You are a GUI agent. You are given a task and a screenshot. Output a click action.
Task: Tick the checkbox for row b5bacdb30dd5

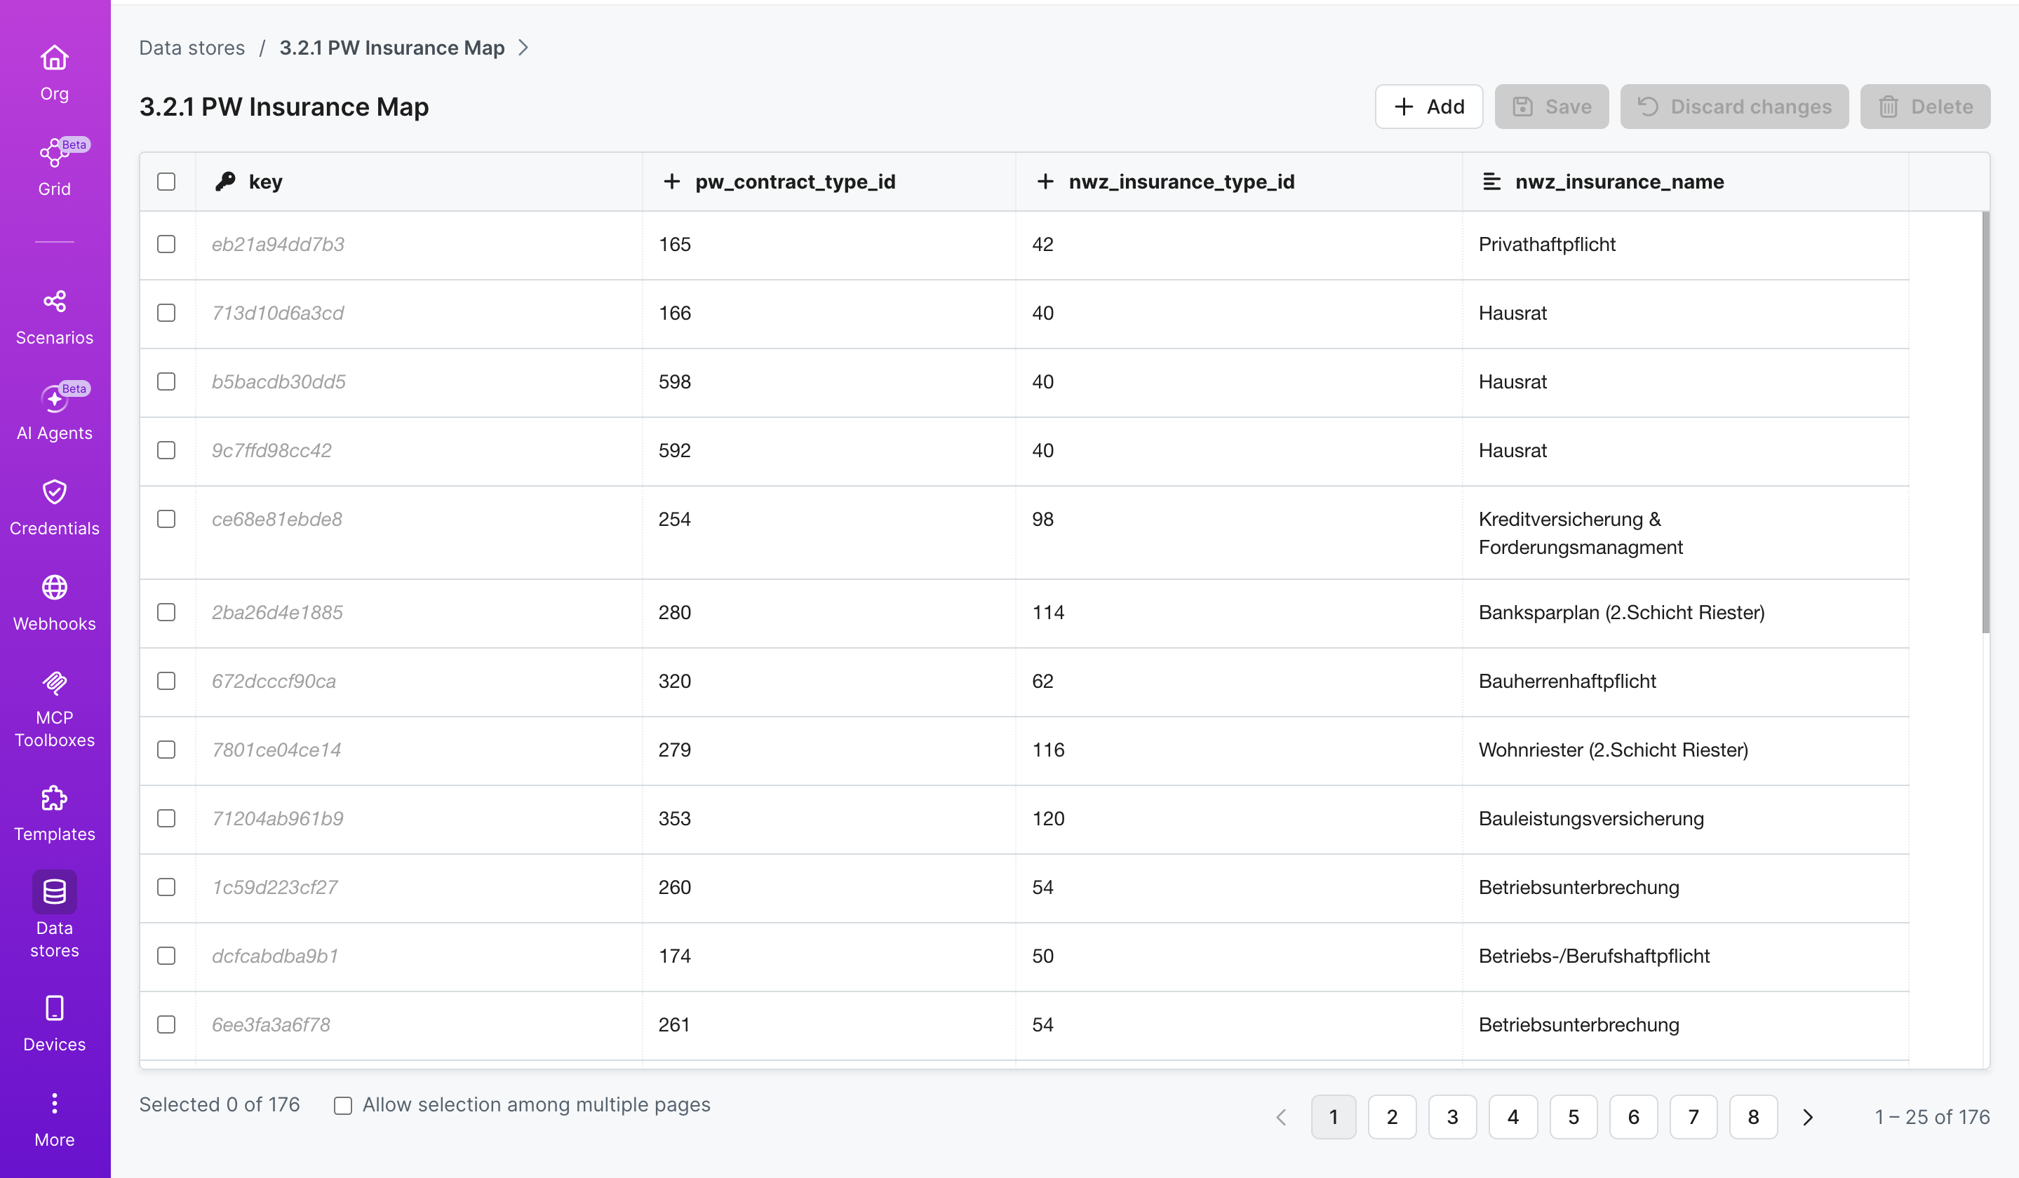coord(167,382)
